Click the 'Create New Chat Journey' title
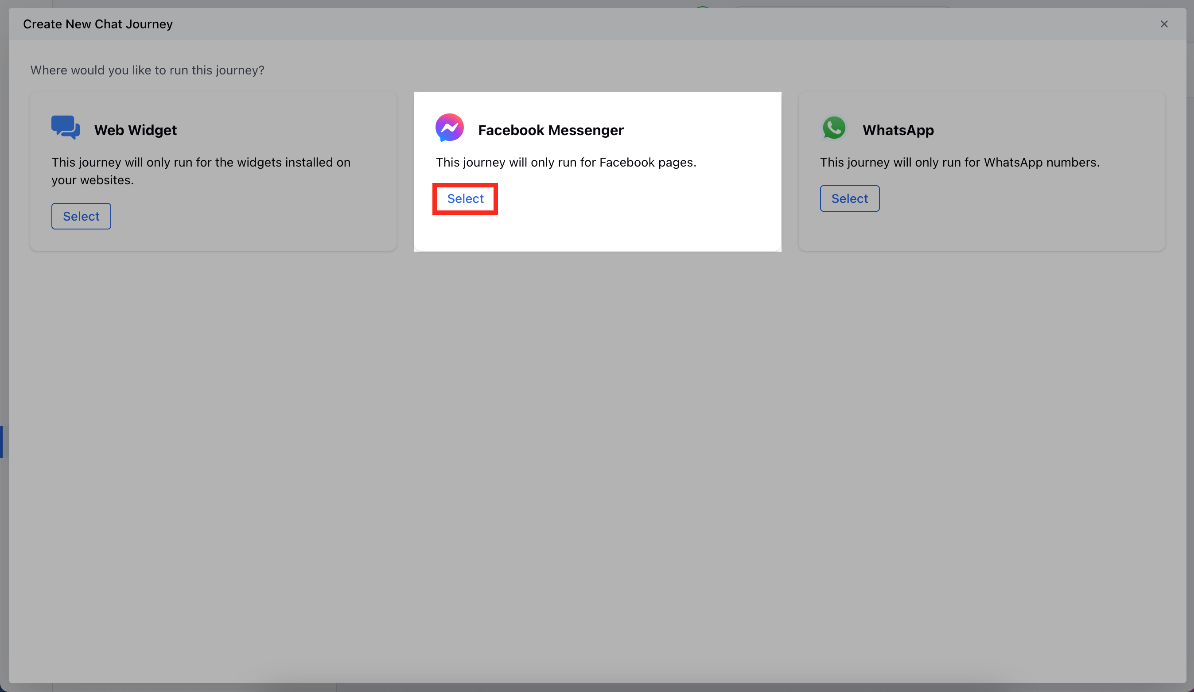Image resolution: width=1194 pixels, height=692 pixels. click(x=98, y=23)
